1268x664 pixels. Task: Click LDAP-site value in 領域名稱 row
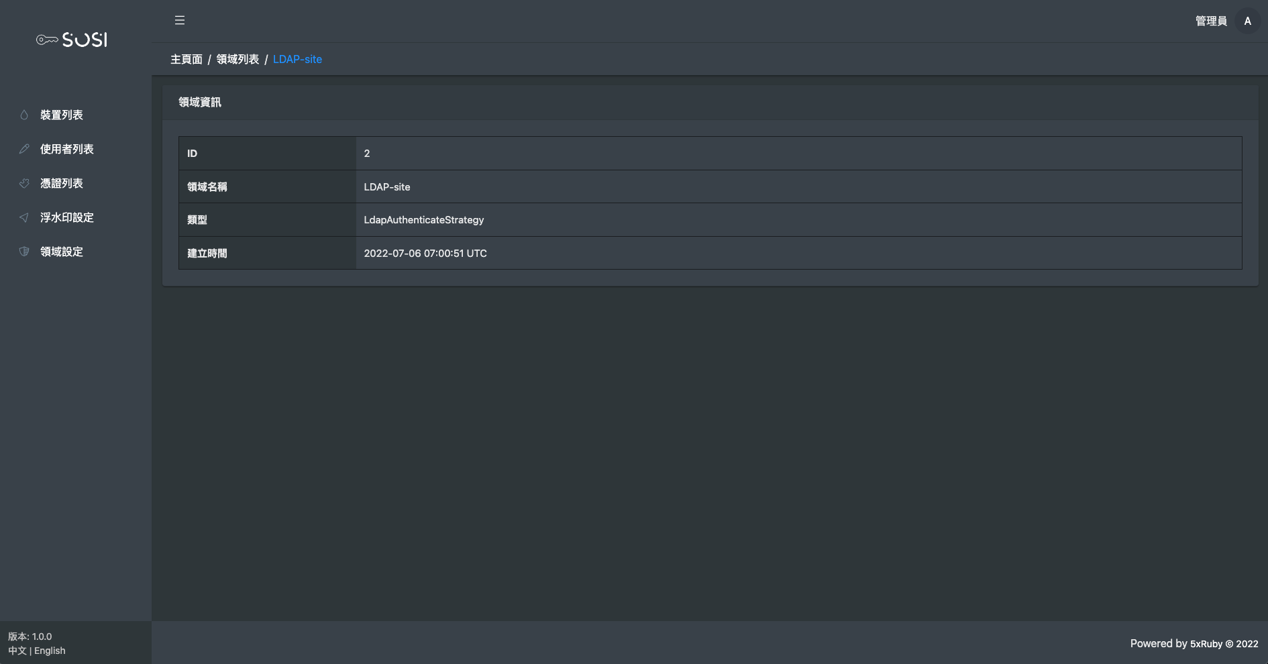click(x=386, y=187)
